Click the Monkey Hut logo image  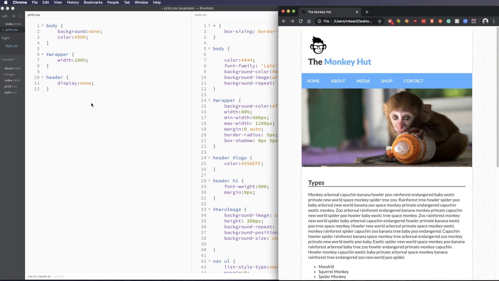coord(318,45)
